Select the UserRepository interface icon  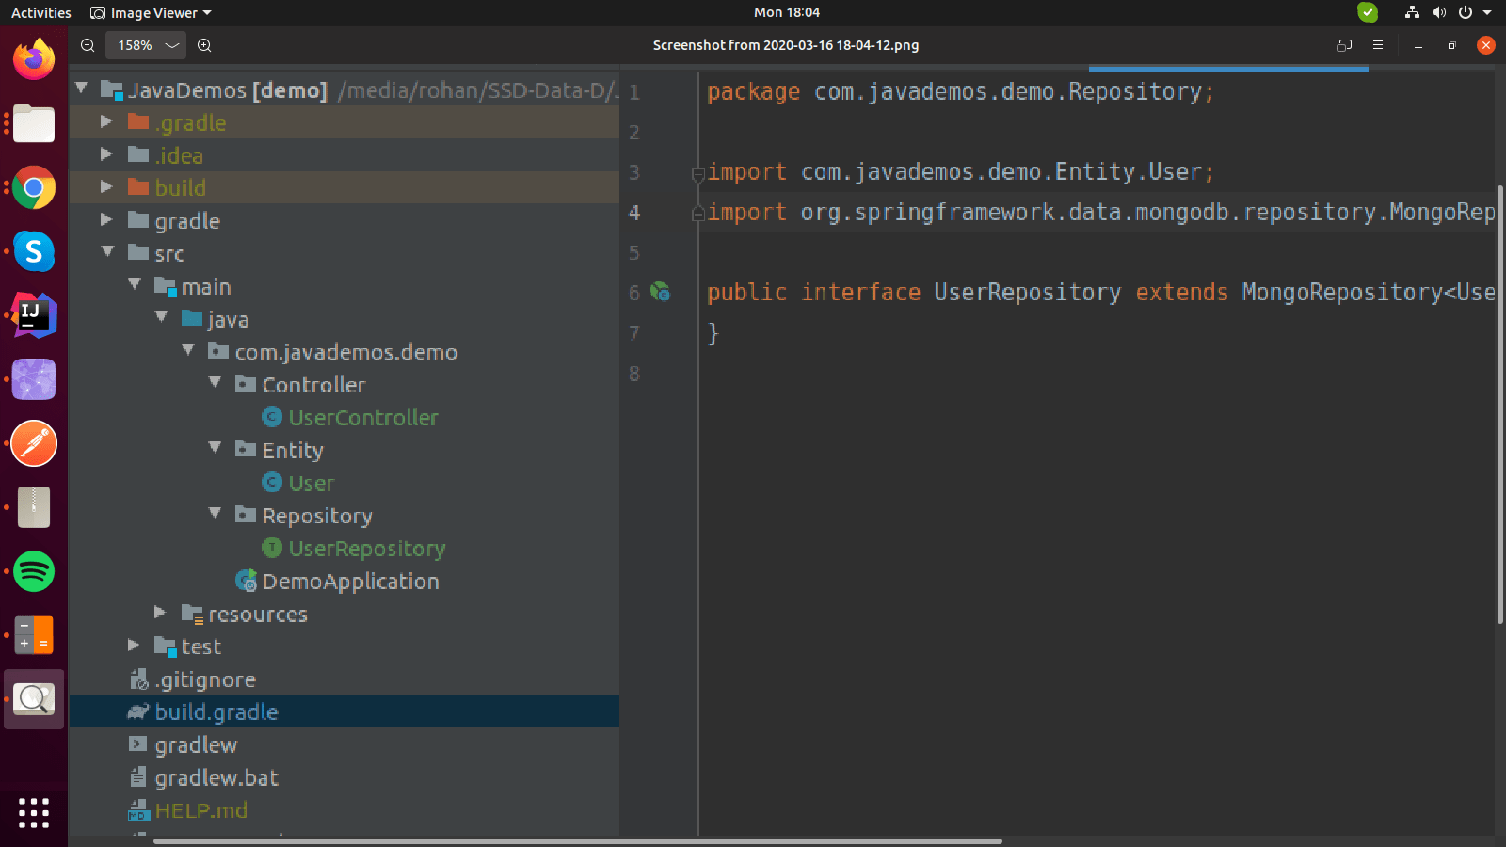pos(272,548)
